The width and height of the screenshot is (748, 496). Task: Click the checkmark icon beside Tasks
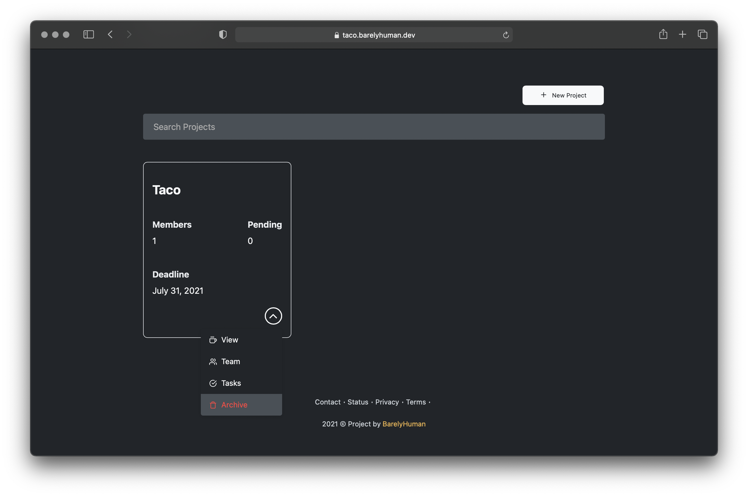pos(213,383)
